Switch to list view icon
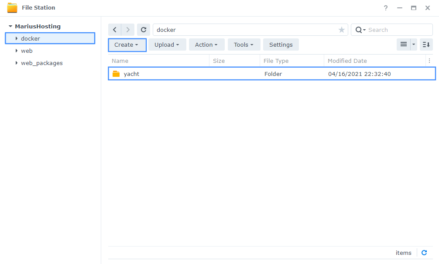 pyautogui.click(x=404, y=45)
